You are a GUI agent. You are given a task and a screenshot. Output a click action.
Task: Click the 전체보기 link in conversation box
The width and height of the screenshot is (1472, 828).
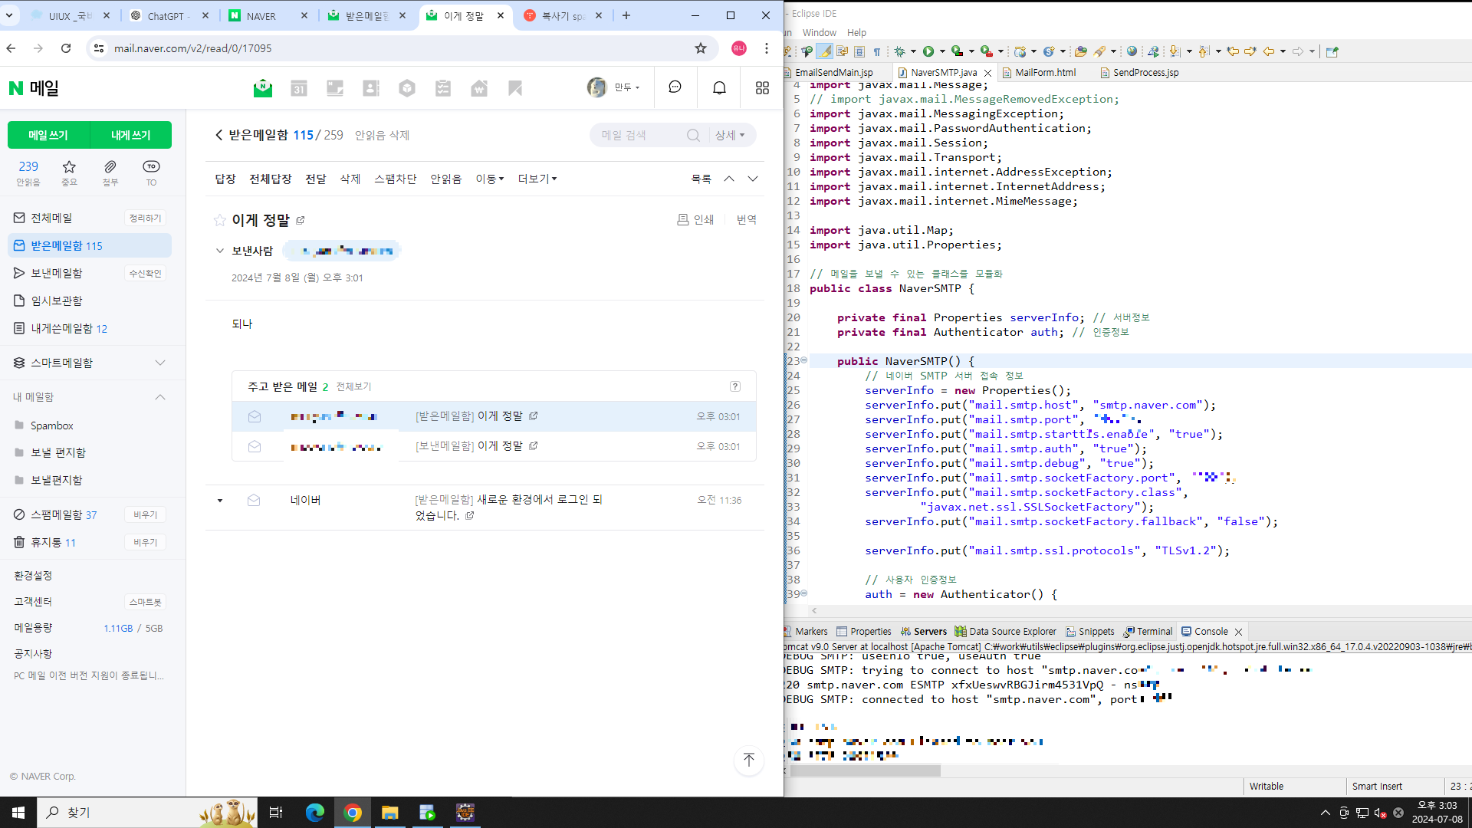(353, 387)
